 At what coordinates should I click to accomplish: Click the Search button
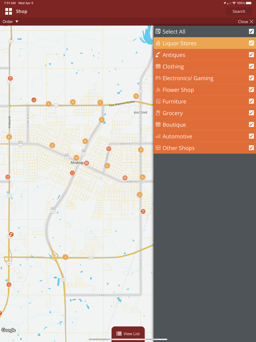point(239,11)
